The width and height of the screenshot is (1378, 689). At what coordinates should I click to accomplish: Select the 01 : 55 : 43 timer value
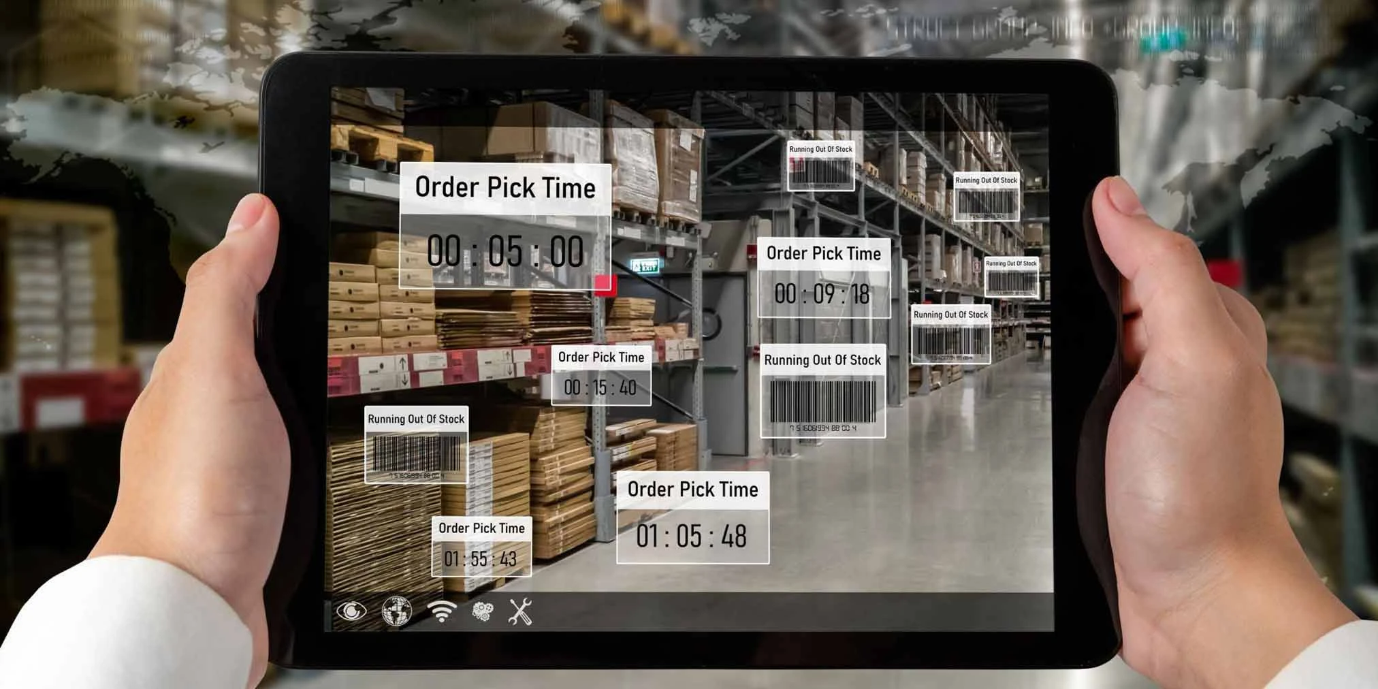point(481,559)
